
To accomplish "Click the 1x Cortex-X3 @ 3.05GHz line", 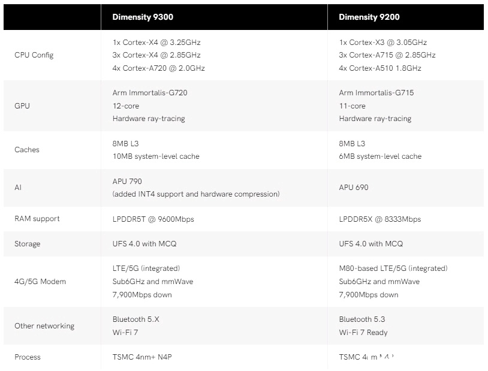I will coord(382,43).
